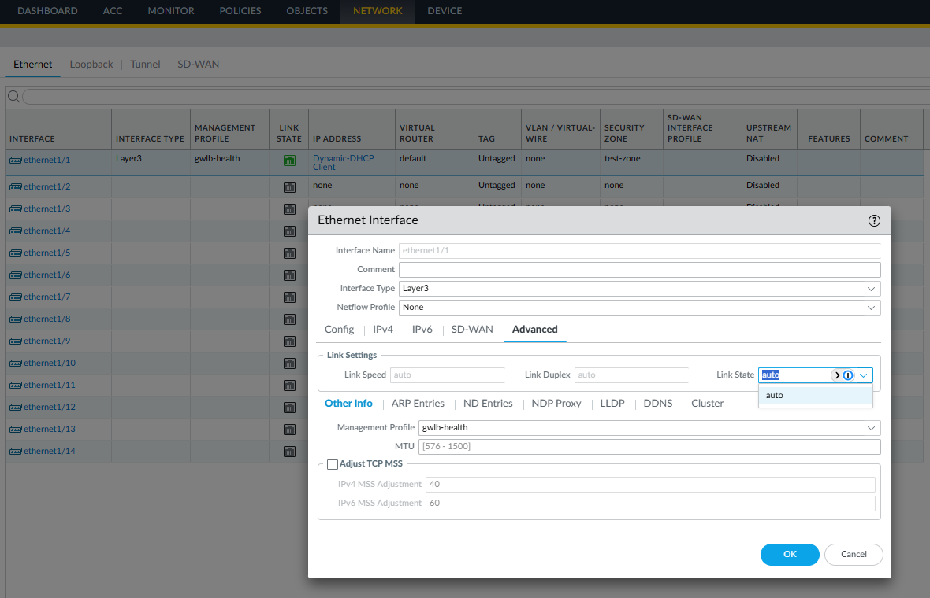
Task: Click link state icon for ethernet1/2
Action: [x=289, y=187]
